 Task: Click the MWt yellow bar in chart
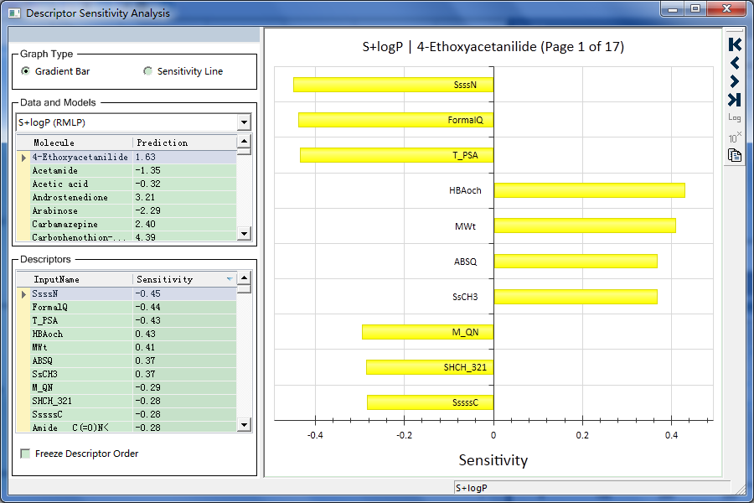585,226
